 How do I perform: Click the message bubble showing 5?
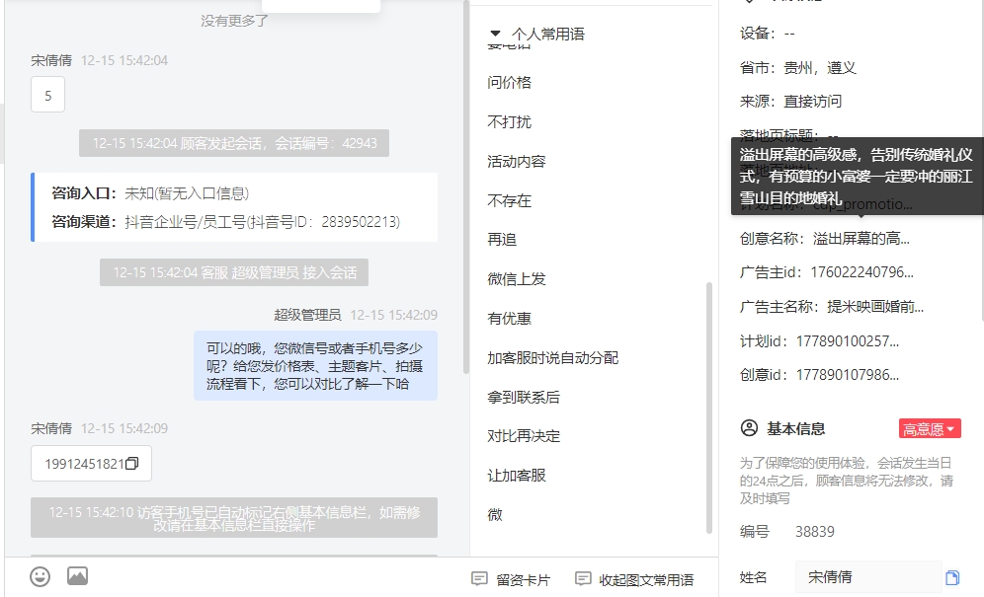[x=47, y=95]
